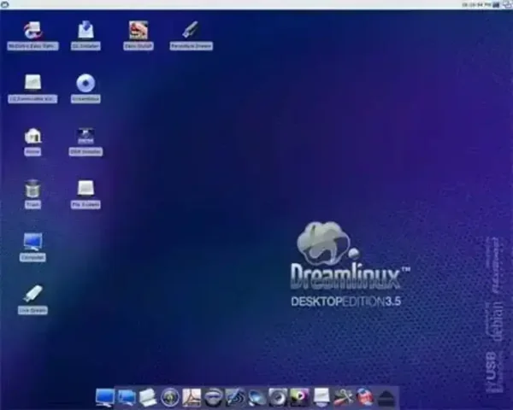Screen dimensions: 513x410
Task: Click the red and blue ball dock icon
Action: pos(365,397)
